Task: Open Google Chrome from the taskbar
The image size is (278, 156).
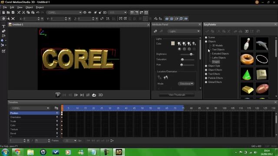Action: pyautogui.click(x=17, y=152)
